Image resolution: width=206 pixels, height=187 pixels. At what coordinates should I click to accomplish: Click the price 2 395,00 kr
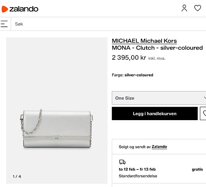[129, 58]
